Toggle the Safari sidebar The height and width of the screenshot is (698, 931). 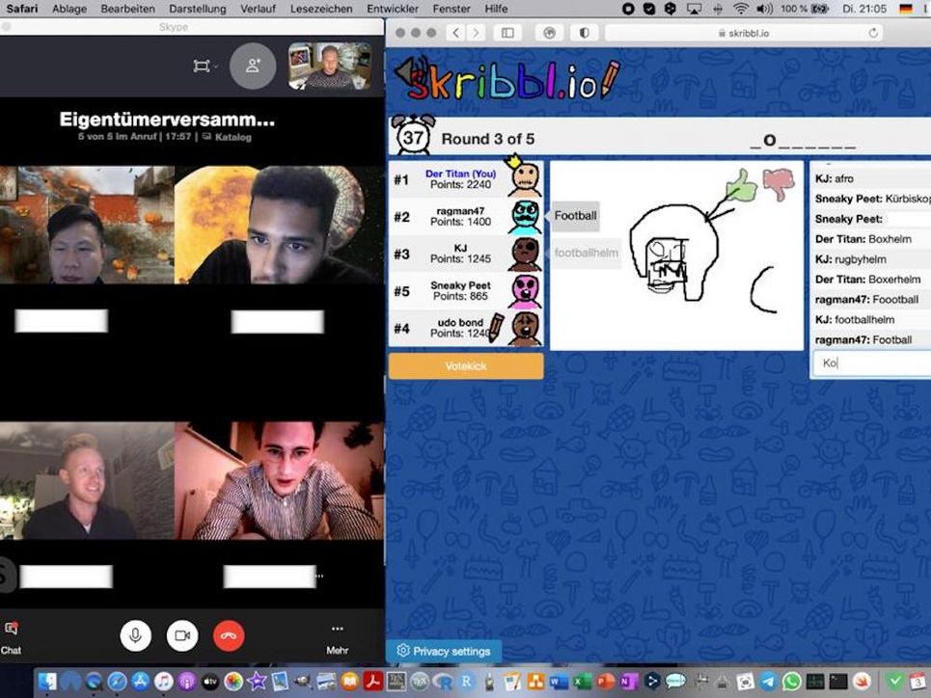pos(507,33)
